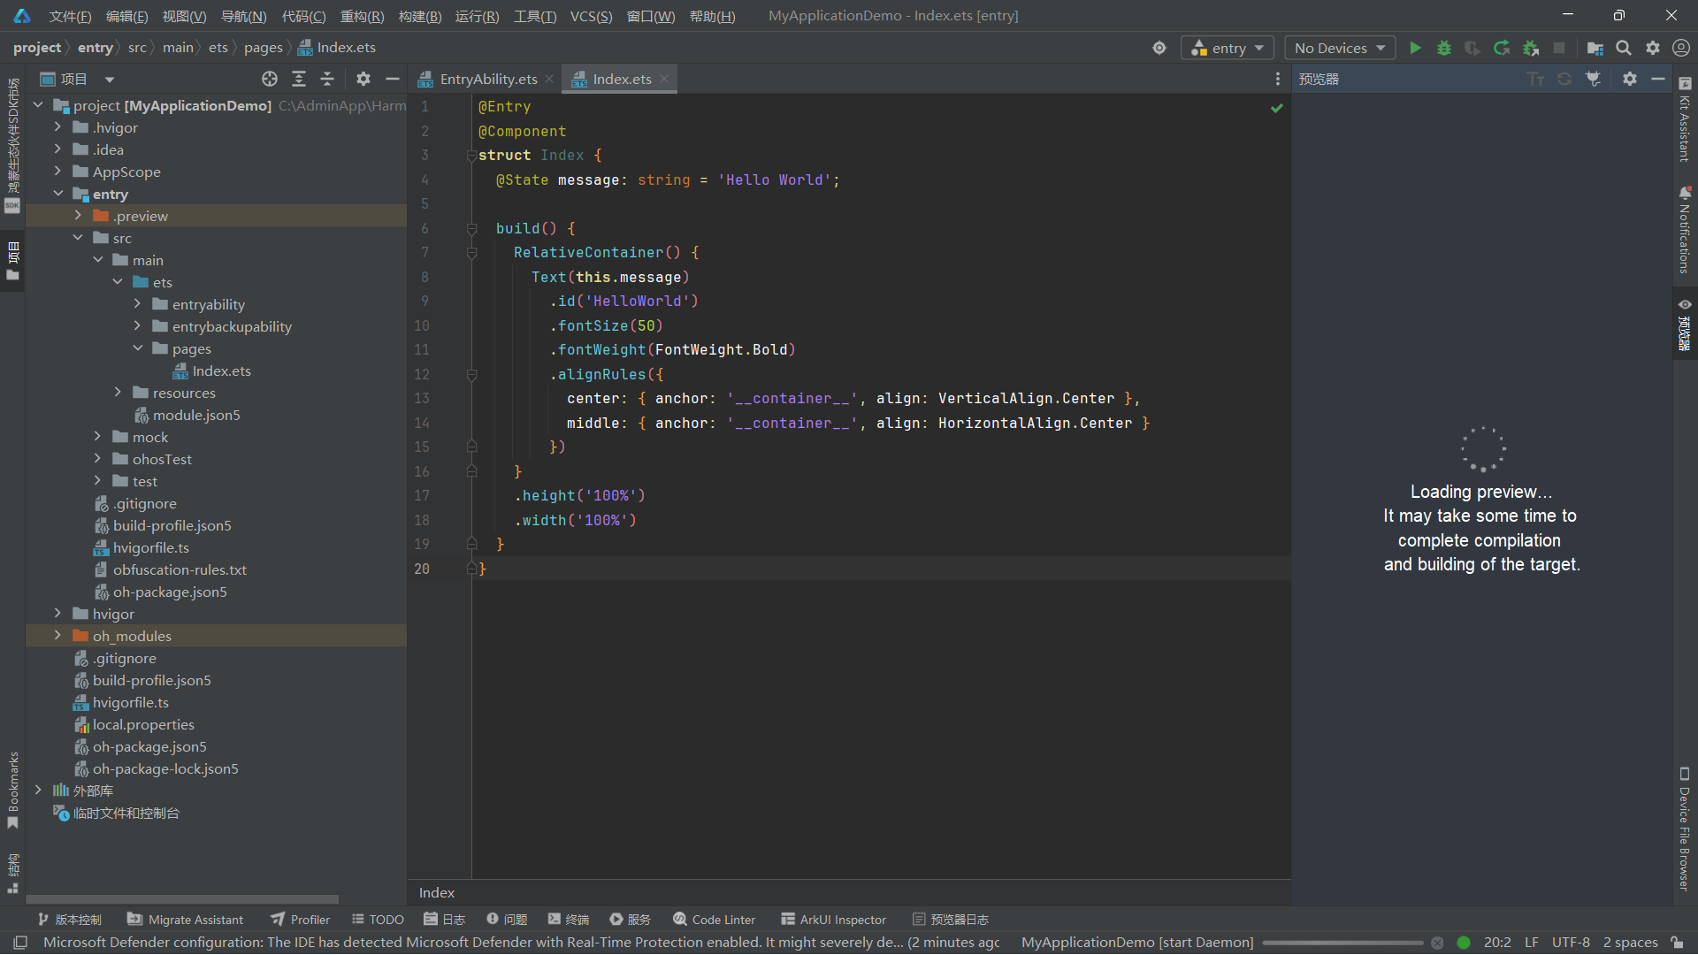Open the TODO tool window
The height and width of the screenshot is (955, 1698).
point(378,920)
